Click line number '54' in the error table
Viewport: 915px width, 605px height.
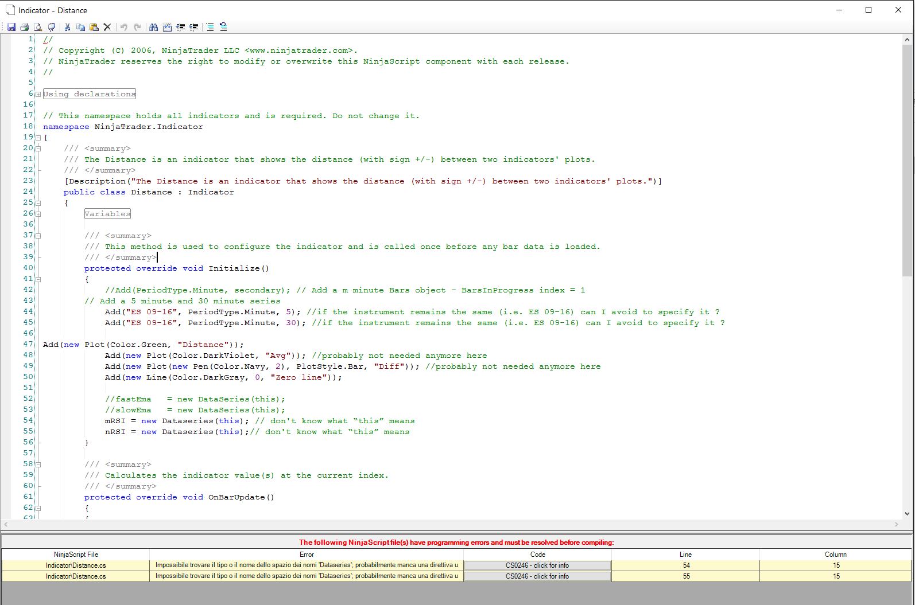tap(687, 565)
